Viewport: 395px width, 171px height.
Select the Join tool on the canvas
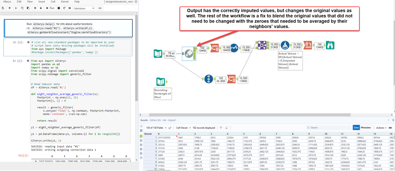pyautogui.click(x=262, y=45)
